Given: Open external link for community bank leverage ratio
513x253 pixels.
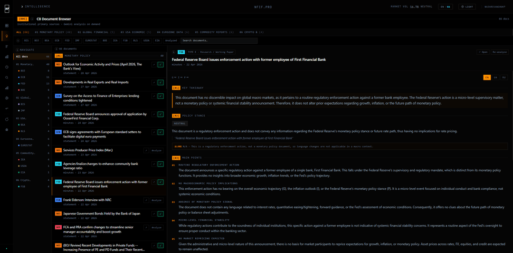Looking at the screenshot, I should (x=154, y=164).
